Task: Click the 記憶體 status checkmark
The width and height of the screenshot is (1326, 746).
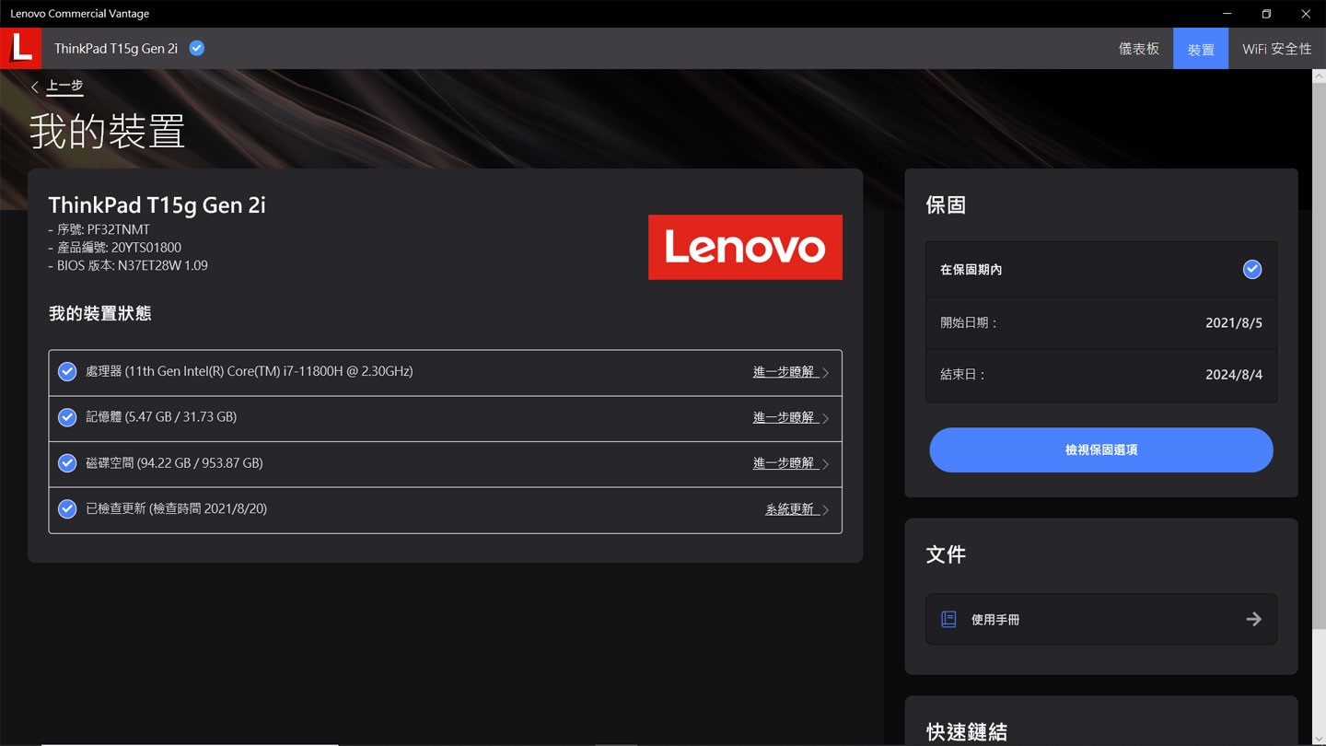Action: click(x=67, y=417)
